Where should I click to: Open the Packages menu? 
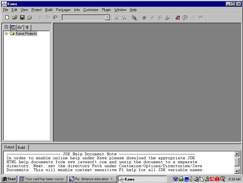pyautogui.click(x=63, y=10)
